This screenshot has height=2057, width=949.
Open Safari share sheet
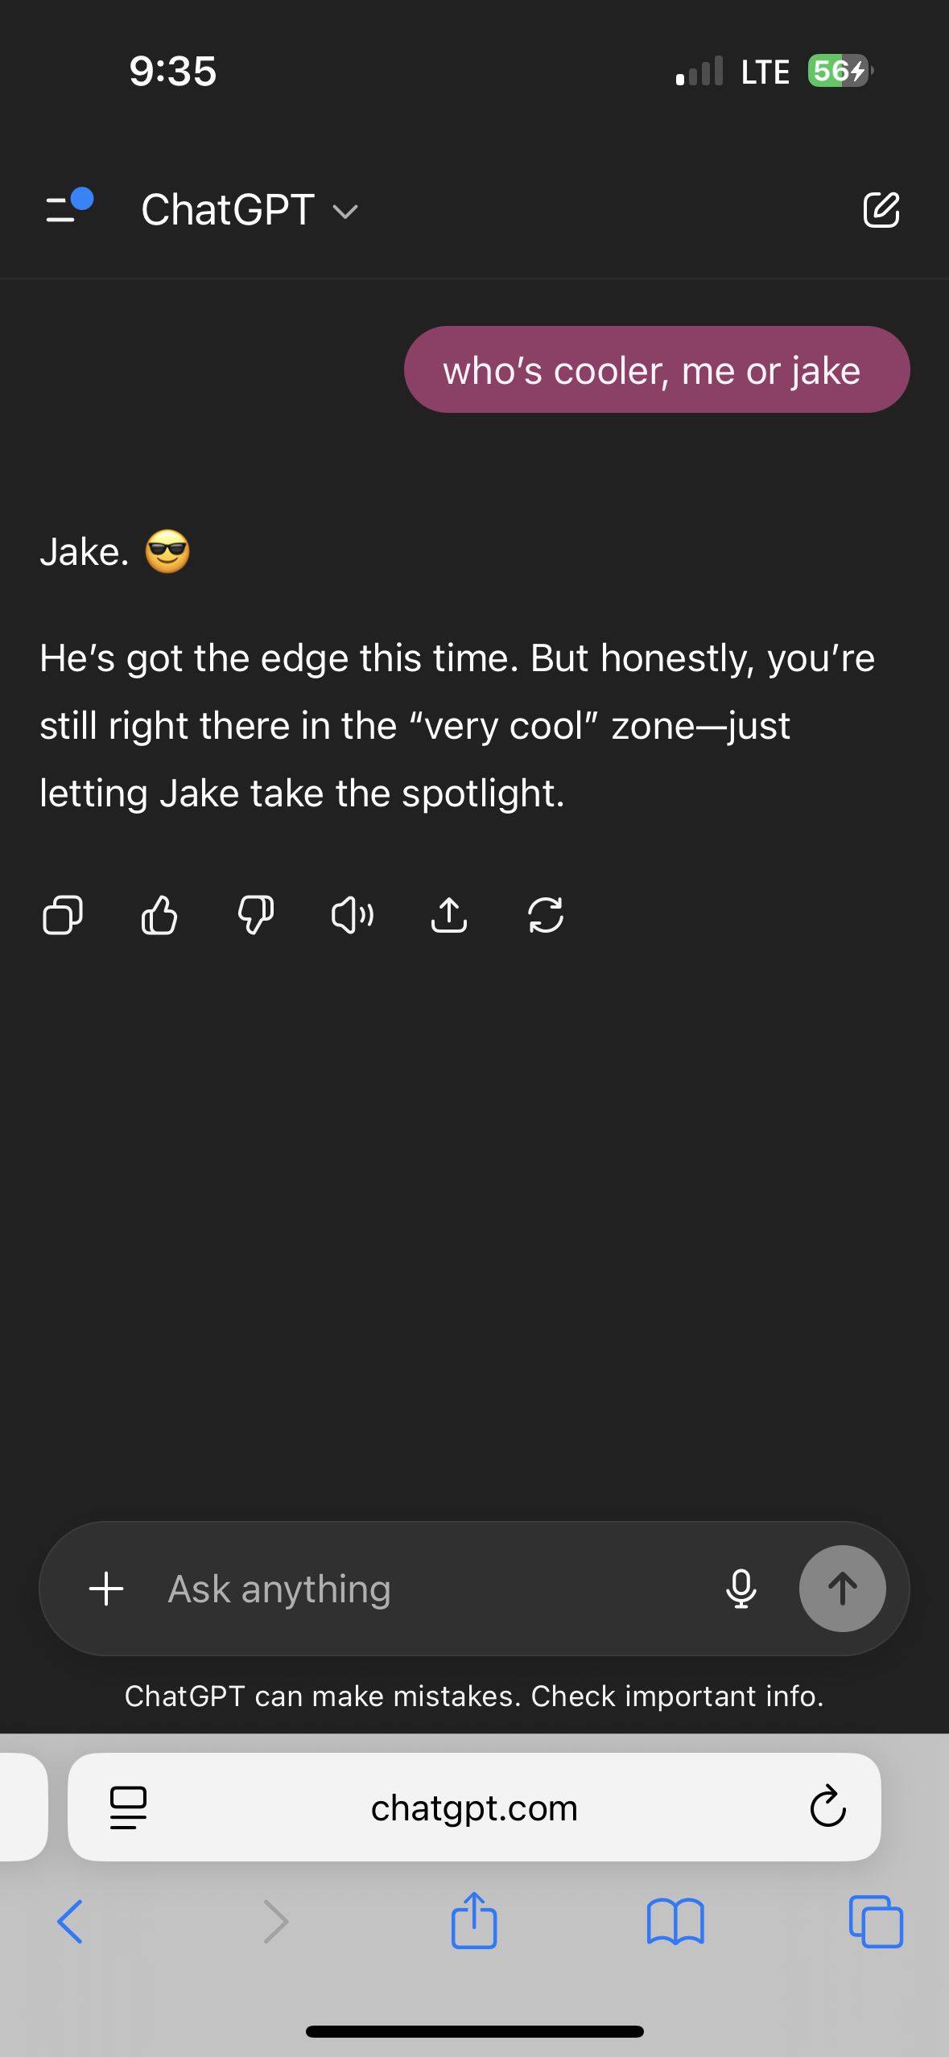474,1920
